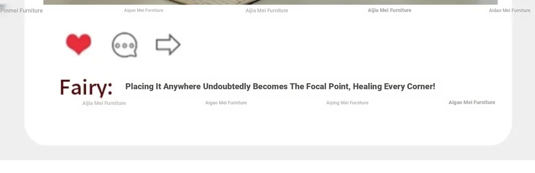The height and width of the screenshot is (173, 535).
Task: Open comments via the speech bubble icon
Action: coord(125,45)
